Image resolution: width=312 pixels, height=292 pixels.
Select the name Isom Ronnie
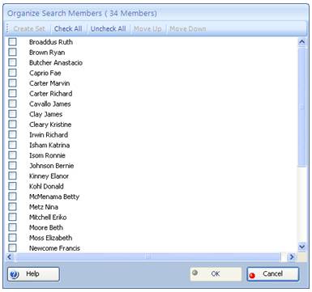47,155
